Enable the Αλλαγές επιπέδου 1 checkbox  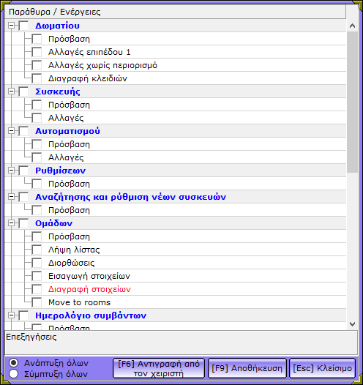[37, 52]
